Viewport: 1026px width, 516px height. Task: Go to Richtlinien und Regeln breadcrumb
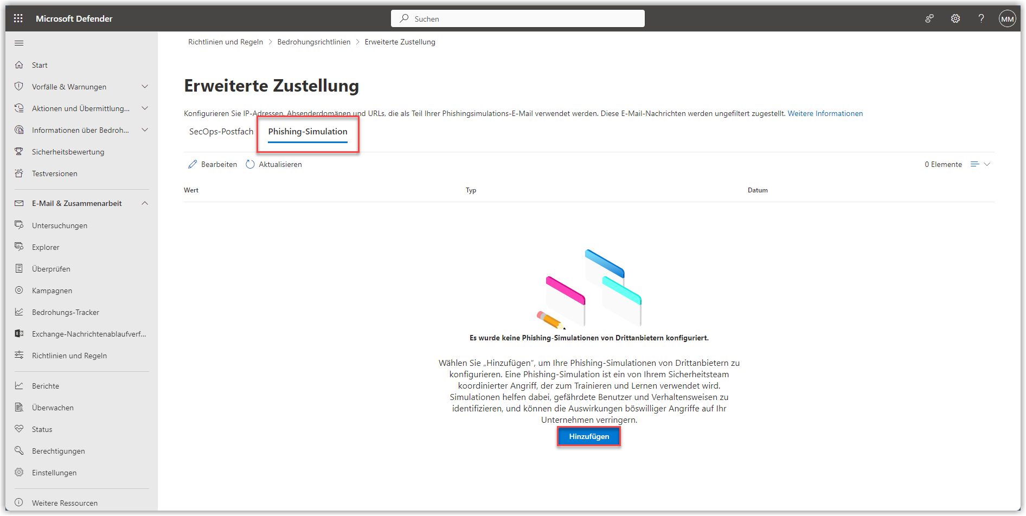tap(226, 42)
